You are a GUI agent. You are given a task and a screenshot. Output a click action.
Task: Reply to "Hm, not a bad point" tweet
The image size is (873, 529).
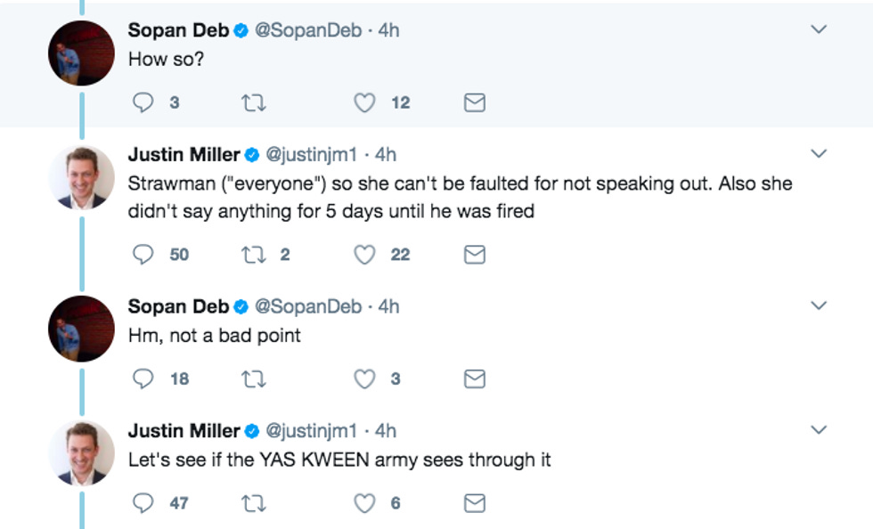[x=143, y=378]
